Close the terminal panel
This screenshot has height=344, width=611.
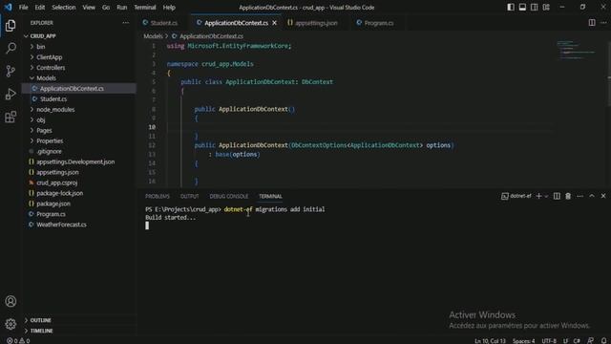tap(603, 196)
